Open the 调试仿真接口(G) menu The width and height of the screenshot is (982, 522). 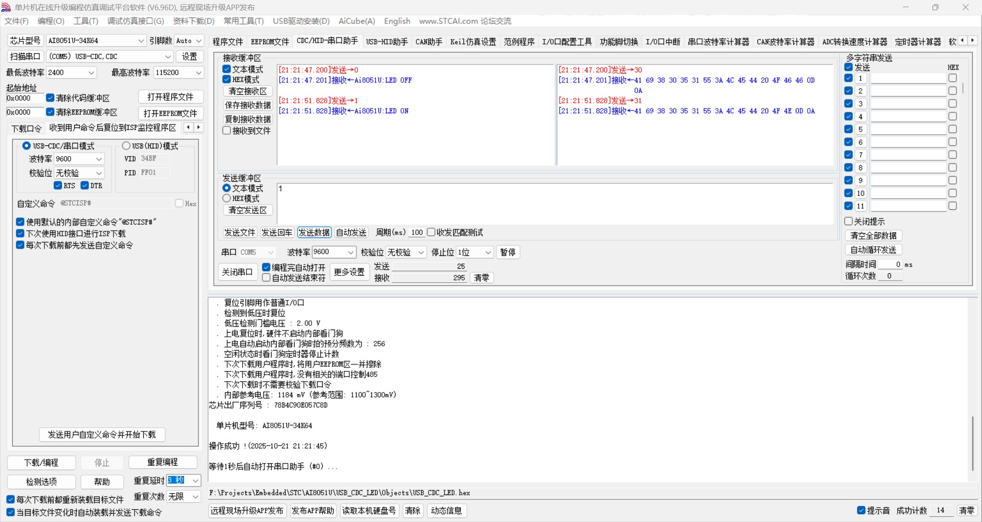point(136,21)
